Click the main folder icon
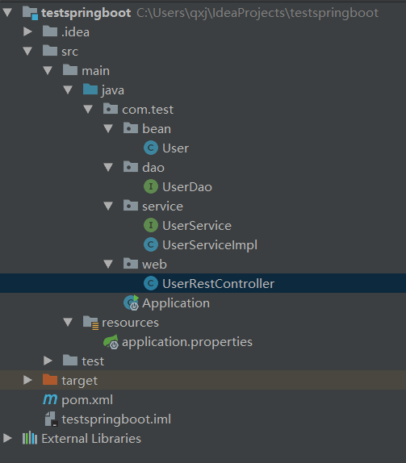 click(x=70, y=70)
